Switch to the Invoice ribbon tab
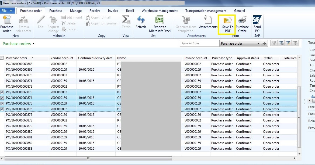315x165 pixels. coord(113,10)
